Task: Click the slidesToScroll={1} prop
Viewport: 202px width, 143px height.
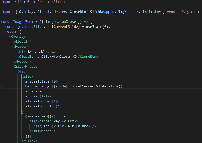Action: (x=43, y=106)
